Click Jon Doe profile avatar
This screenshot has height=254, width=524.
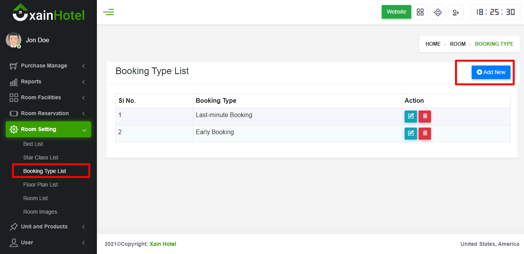(x=14, y=40)
